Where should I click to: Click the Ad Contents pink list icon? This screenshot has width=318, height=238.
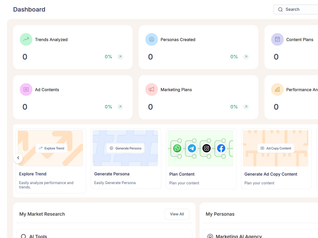point(26,89)
